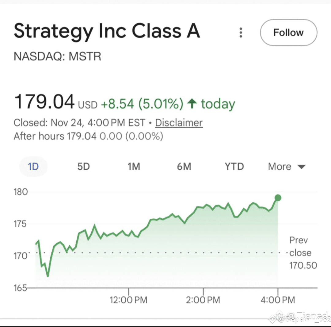
Task: Switch to the 6M time range
Action: point(184,167)
